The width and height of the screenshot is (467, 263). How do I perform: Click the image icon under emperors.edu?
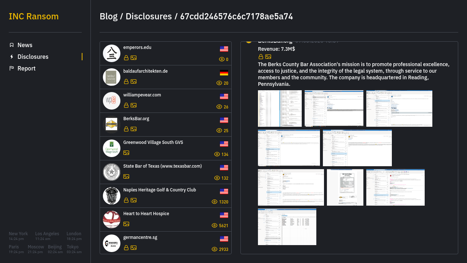(x=134, y=58)
